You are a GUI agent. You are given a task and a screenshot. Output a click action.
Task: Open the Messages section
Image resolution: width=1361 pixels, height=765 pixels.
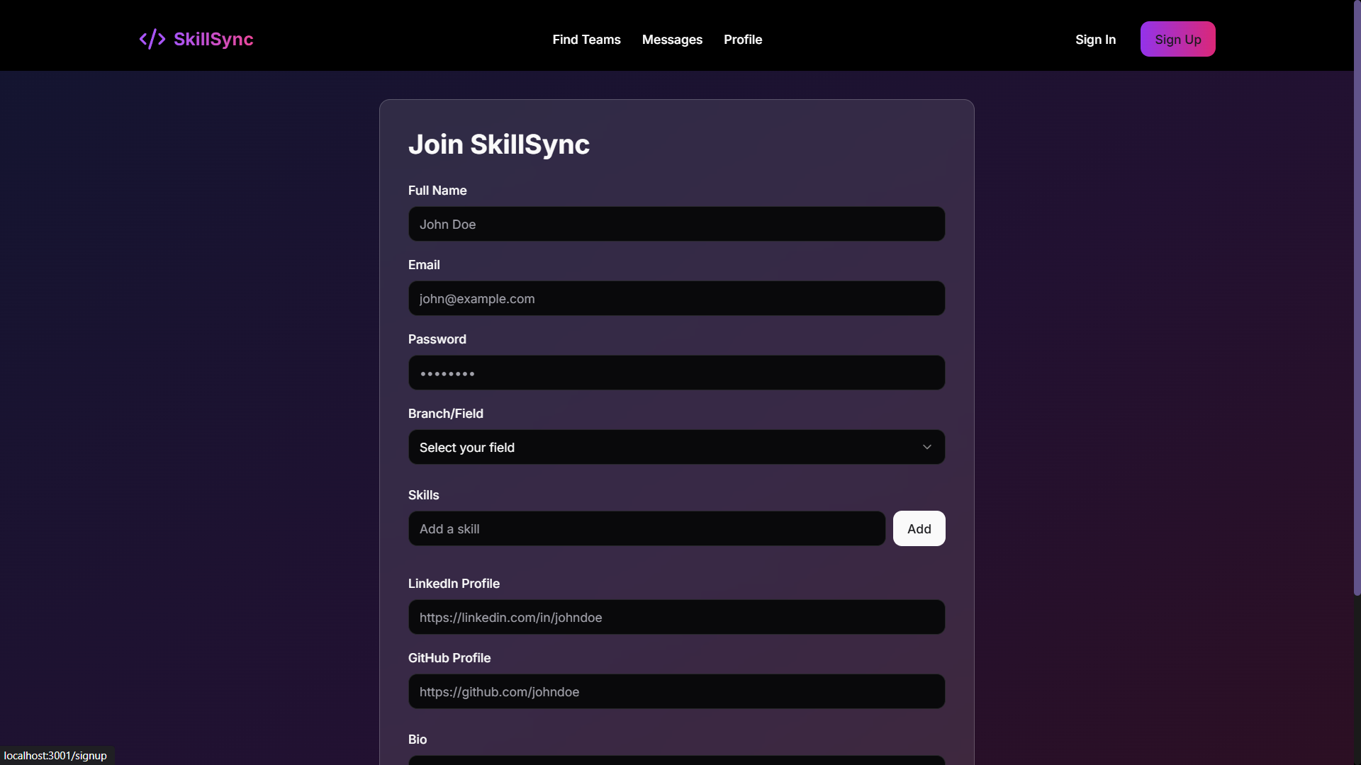point(672,40)
